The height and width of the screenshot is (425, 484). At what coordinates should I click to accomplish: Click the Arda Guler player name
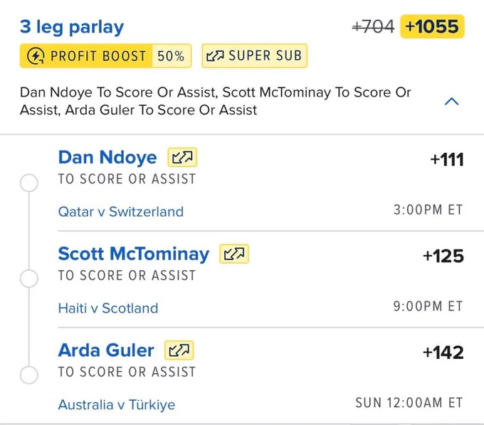(x=106, y=350)
